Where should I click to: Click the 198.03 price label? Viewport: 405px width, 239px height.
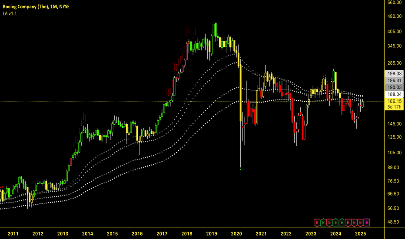point(394,73)
